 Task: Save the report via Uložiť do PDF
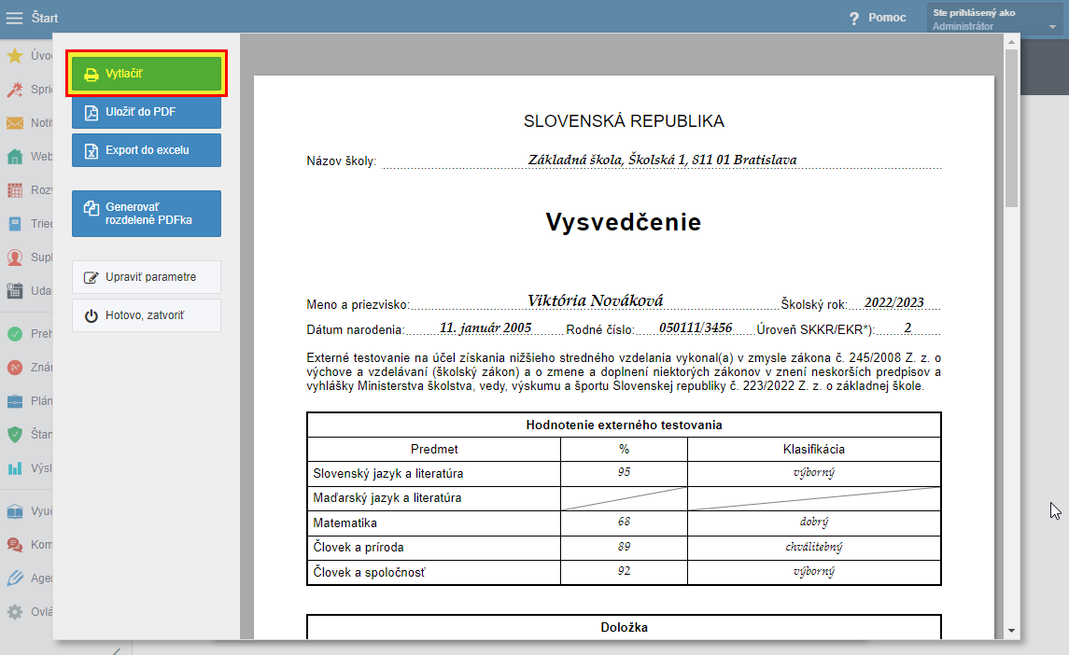click(x=147, y=112)
